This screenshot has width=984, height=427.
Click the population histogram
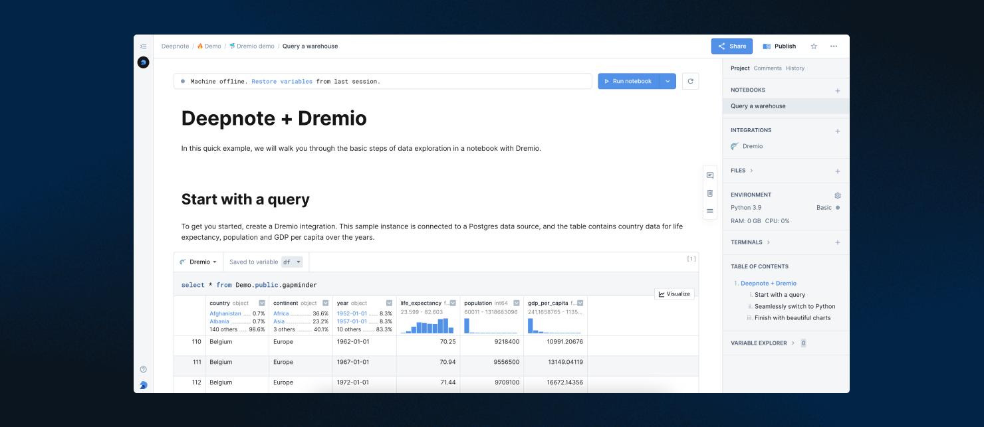pyautogui.click(x=491, y=325)
